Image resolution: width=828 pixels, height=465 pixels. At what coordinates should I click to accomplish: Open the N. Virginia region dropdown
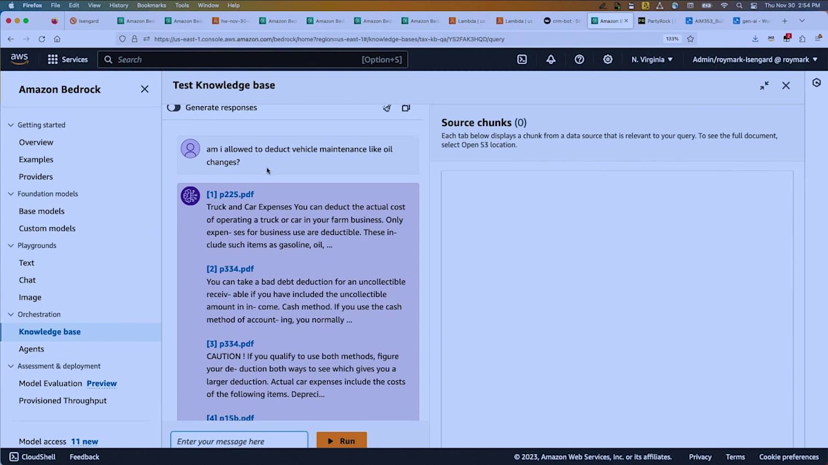652,59
